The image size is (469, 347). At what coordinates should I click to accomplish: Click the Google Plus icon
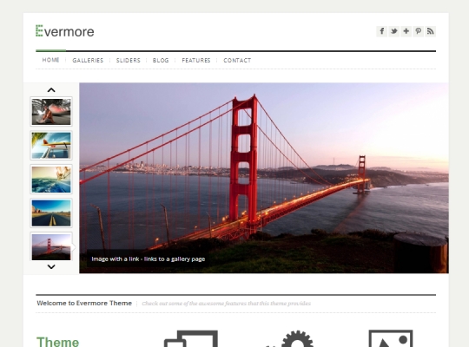pyautogui.click(x=406, y=31)
